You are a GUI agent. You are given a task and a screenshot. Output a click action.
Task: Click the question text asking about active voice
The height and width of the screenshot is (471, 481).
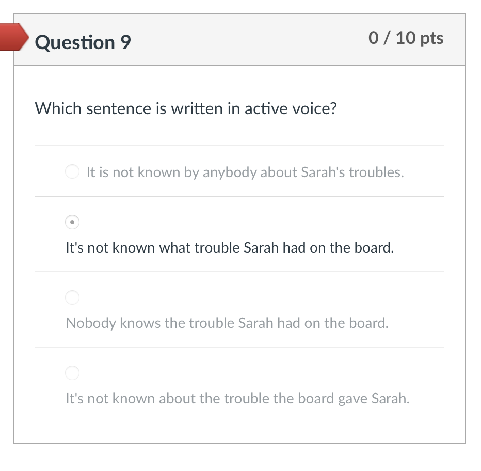click(x=186, y=109)
